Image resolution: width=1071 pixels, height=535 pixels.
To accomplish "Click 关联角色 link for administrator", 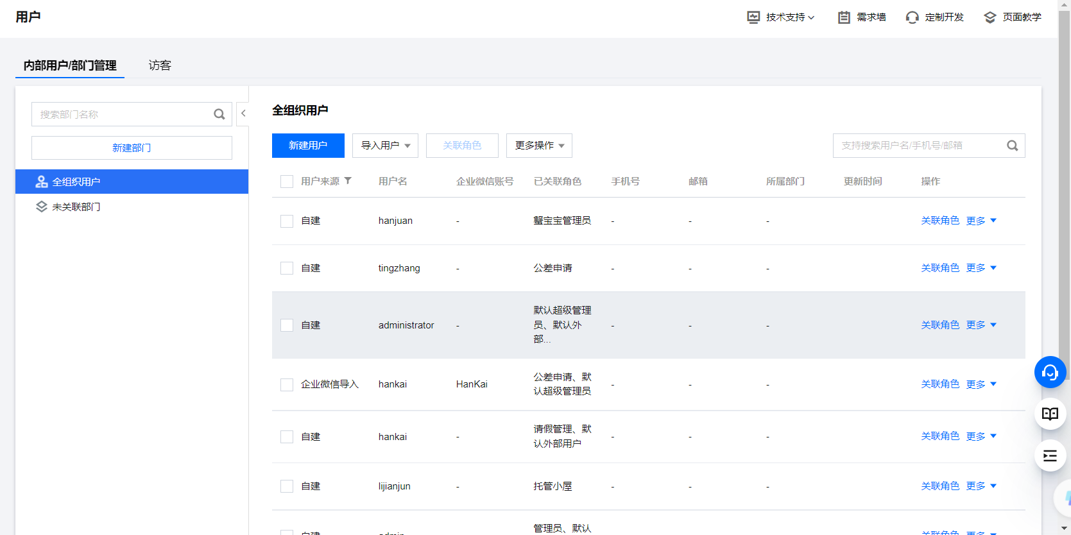I will (940, 325).
